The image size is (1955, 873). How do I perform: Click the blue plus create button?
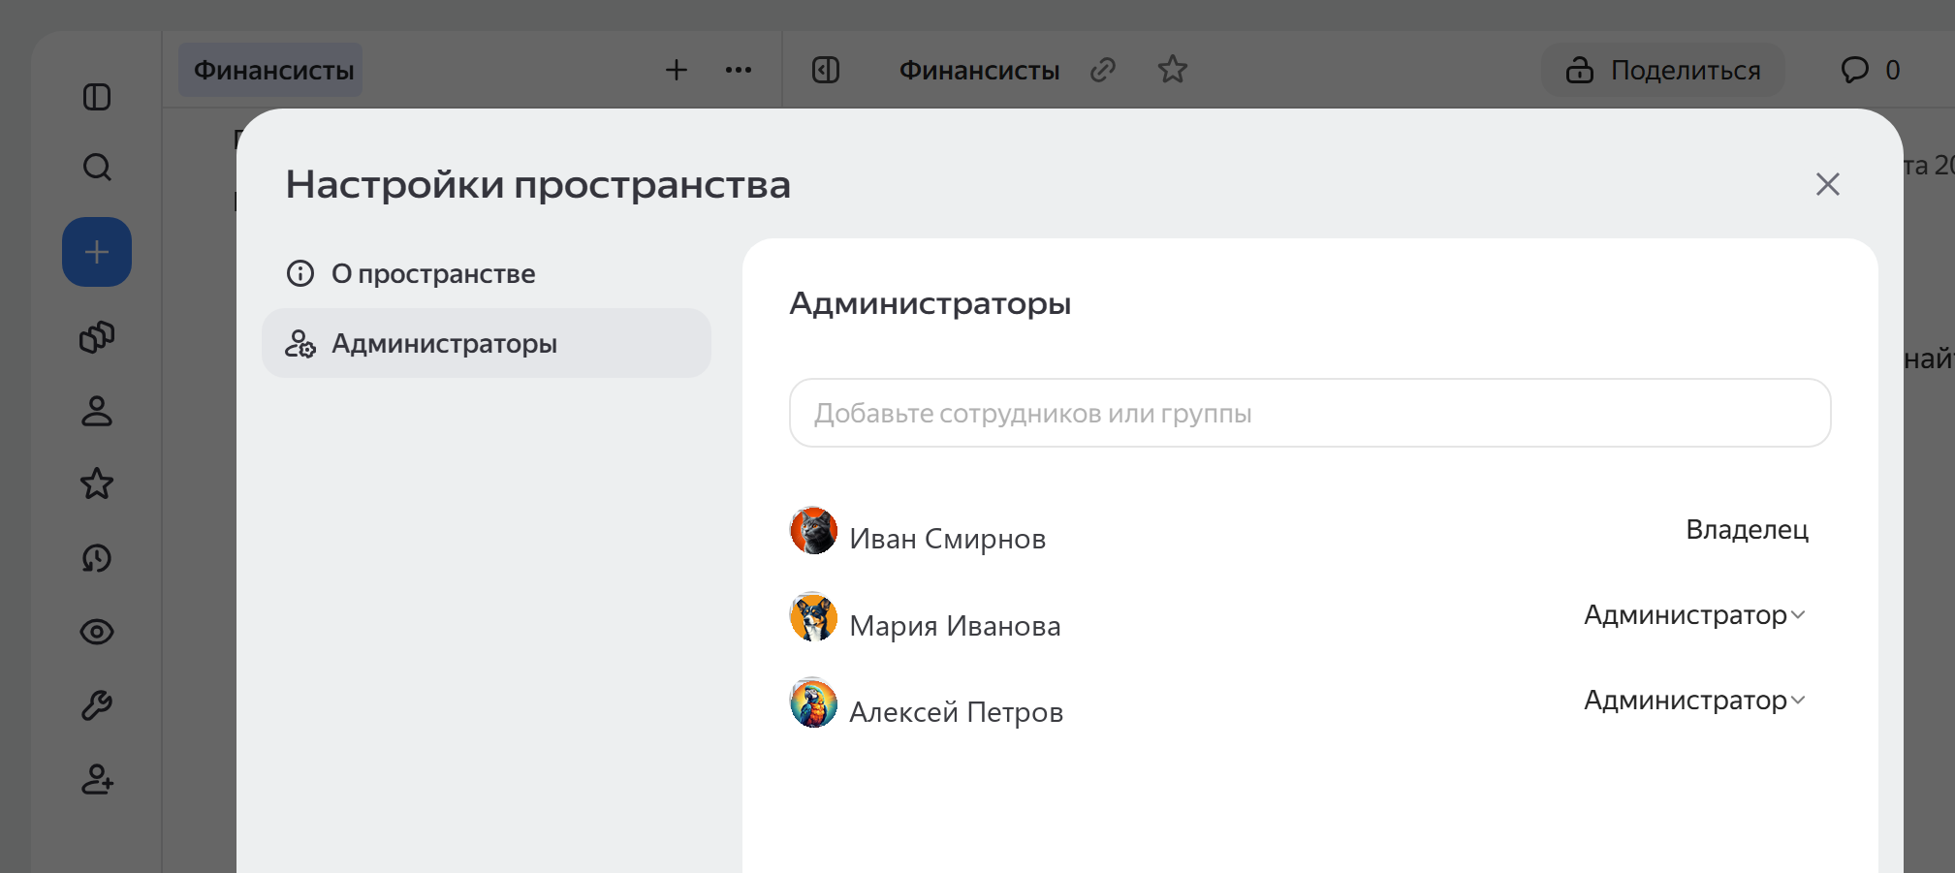[97, 252]
